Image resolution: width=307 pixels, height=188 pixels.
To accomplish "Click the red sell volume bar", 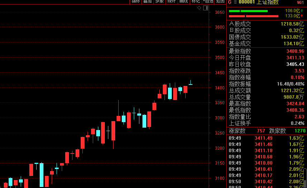I will pyautogui.click(x=254, y=16).
